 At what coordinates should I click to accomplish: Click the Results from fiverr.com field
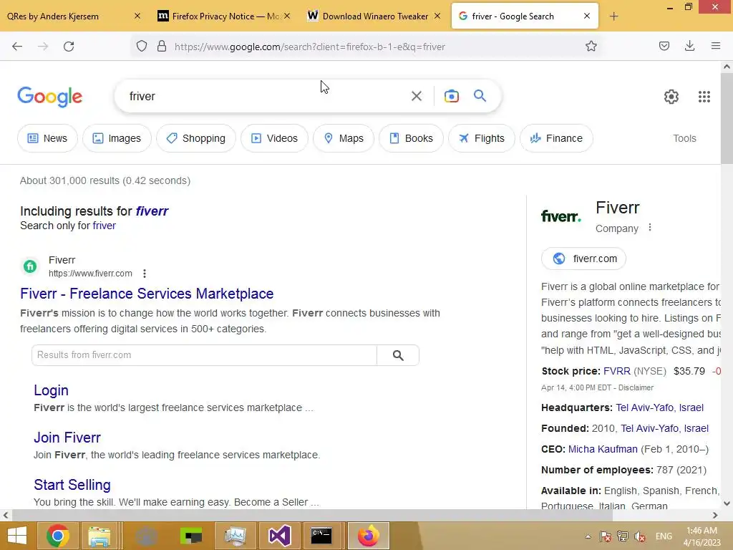(x=204, y=355)
